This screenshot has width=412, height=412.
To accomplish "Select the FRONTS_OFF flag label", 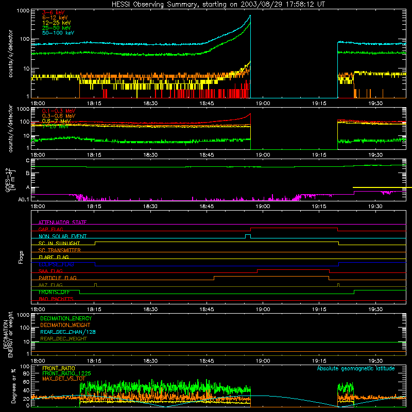I will click(54, 292).
